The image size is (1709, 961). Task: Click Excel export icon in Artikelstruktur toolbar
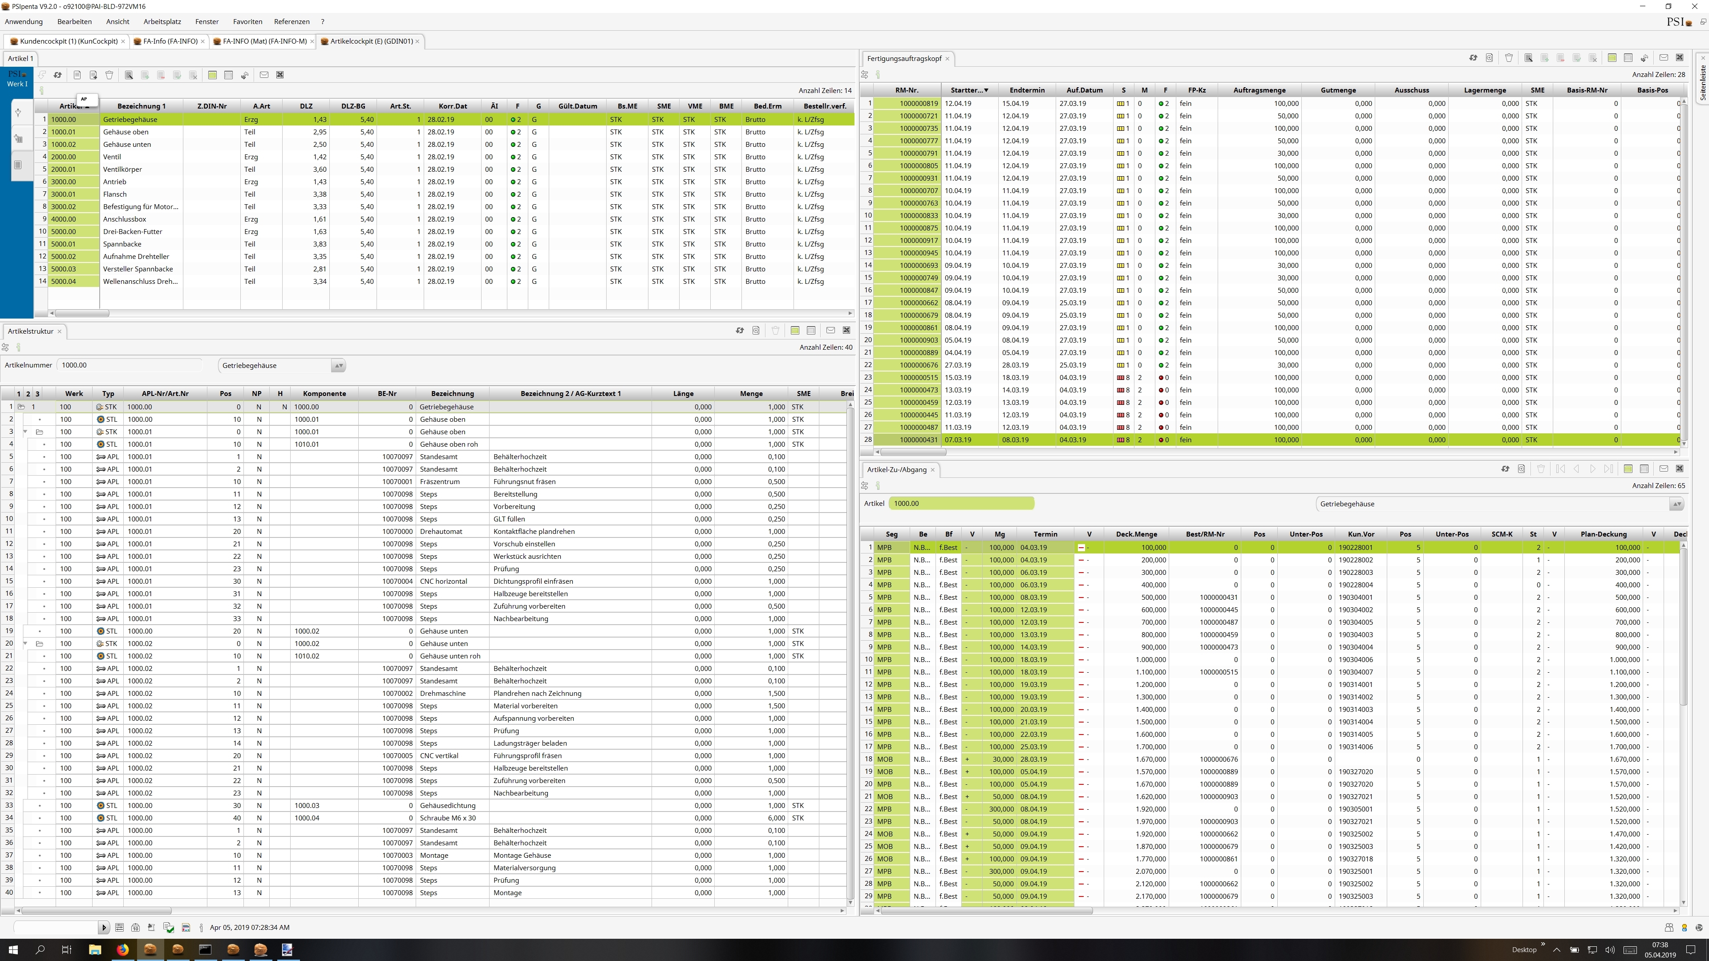(x=846, y=330)
